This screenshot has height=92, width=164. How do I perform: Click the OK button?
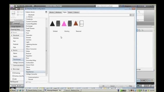click(x=103, y=86)
